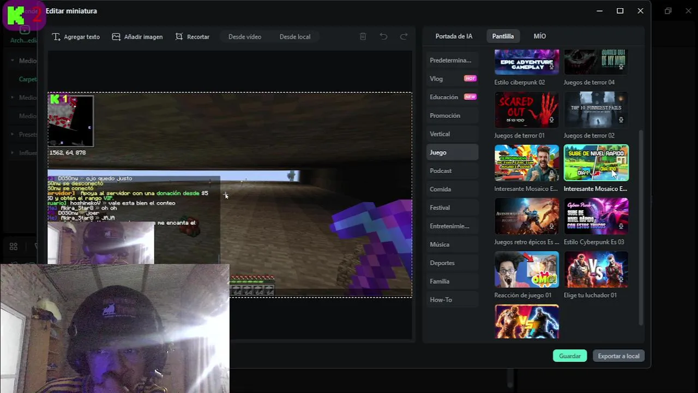698x393 pixels.
Task: Click the crop icon beside Recortar
Action: point(179,37)
